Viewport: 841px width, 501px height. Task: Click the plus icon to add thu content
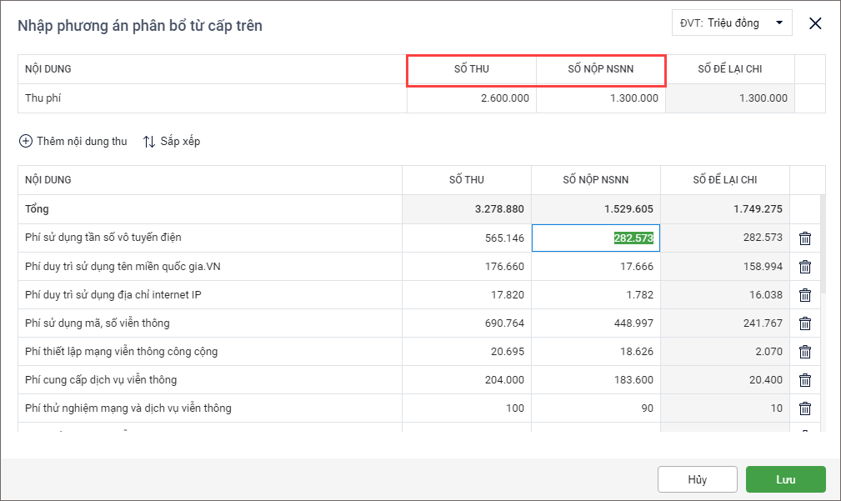26,142
